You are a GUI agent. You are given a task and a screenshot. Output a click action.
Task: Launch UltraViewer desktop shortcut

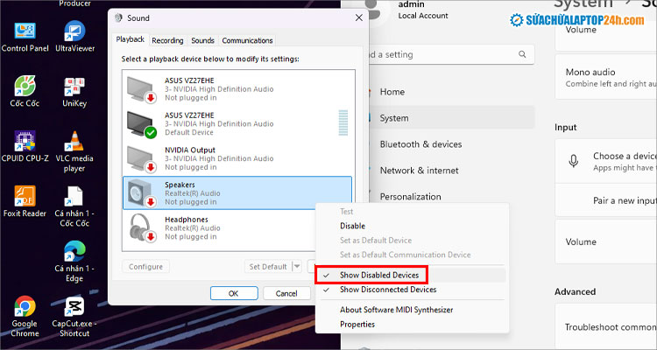(75, 38)
